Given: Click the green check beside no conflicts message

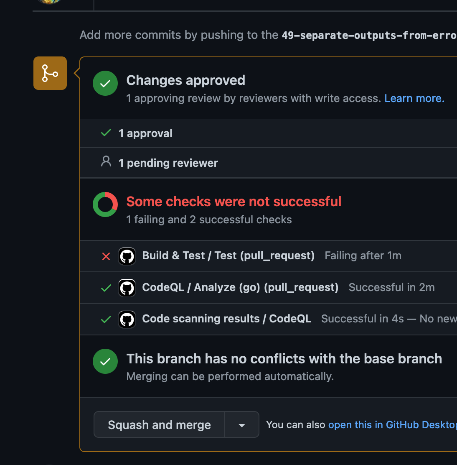Looking at the screenshot, I should (105, 361).
